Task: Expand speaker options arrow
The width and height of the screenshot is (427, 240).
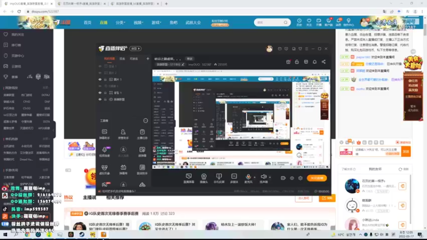Action: [x=270, y=178]
